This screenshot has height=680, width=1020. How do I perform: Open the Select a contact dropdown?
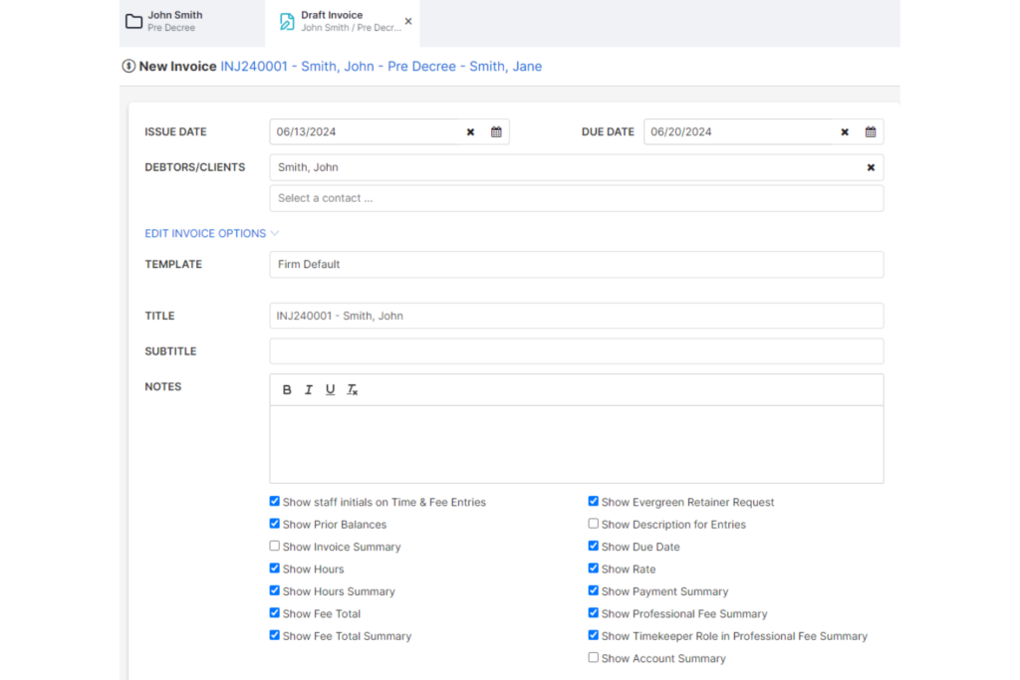tap(577, 198)
